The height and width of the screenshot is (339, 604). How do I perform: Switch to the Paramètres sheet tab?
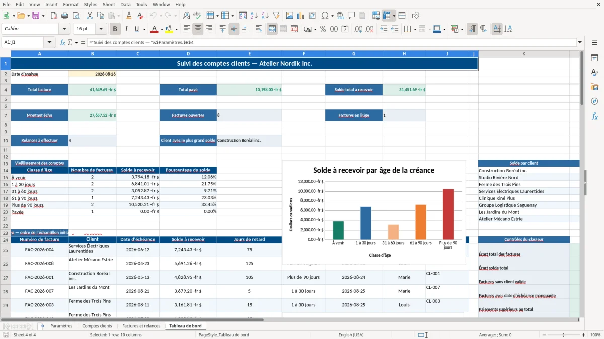tap(61, 326)
